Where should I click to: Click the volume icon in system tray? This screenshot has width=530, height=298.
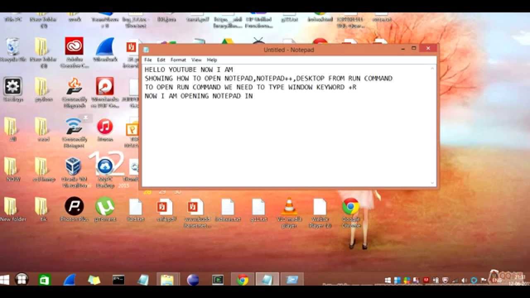(464, 280)
